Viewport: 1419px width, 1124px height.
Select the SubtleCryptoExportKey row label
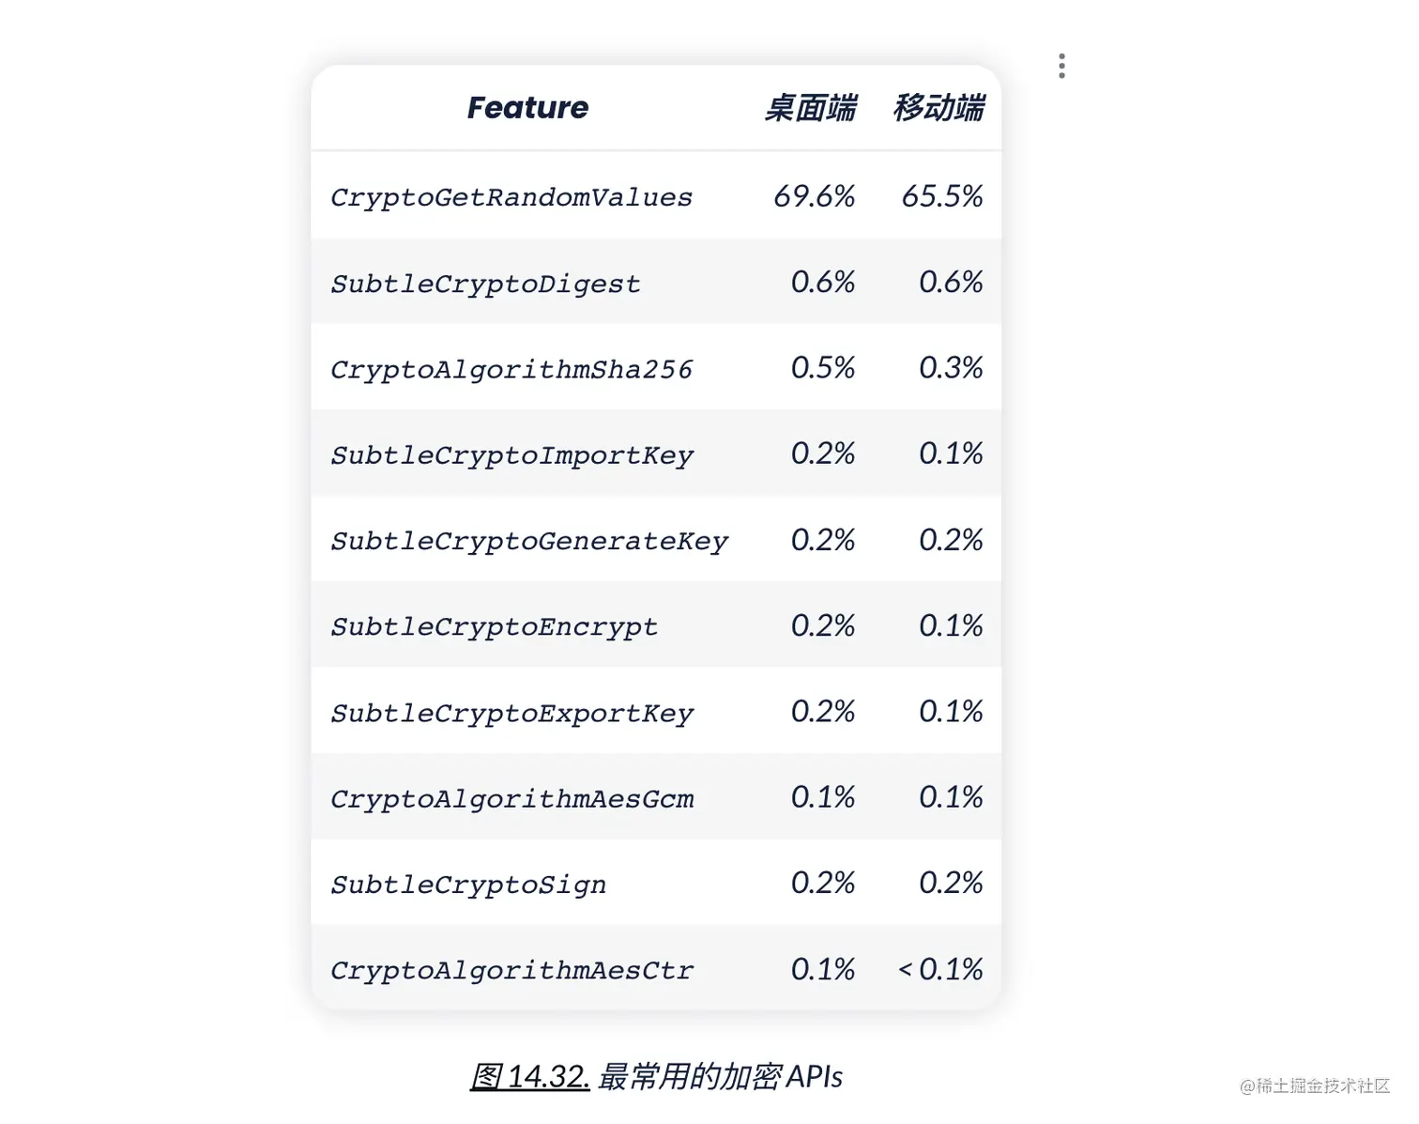coord(511,714)
